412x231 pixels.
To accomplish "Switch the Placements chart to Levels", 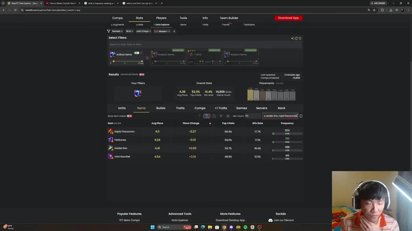I will point(279,83).
